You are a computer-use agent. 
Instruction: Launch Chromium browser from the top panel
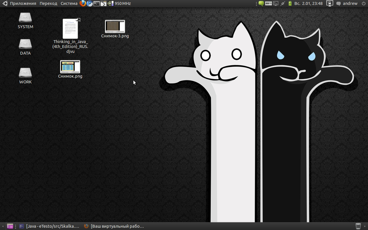click(x=90, y=3)
